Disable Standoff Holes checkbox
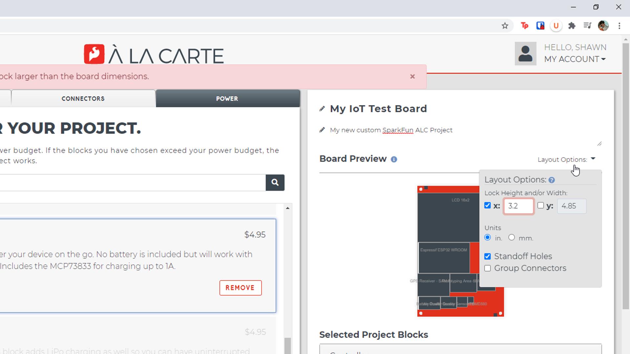Viewport: 630px width, 354px height. coord(488,256)
